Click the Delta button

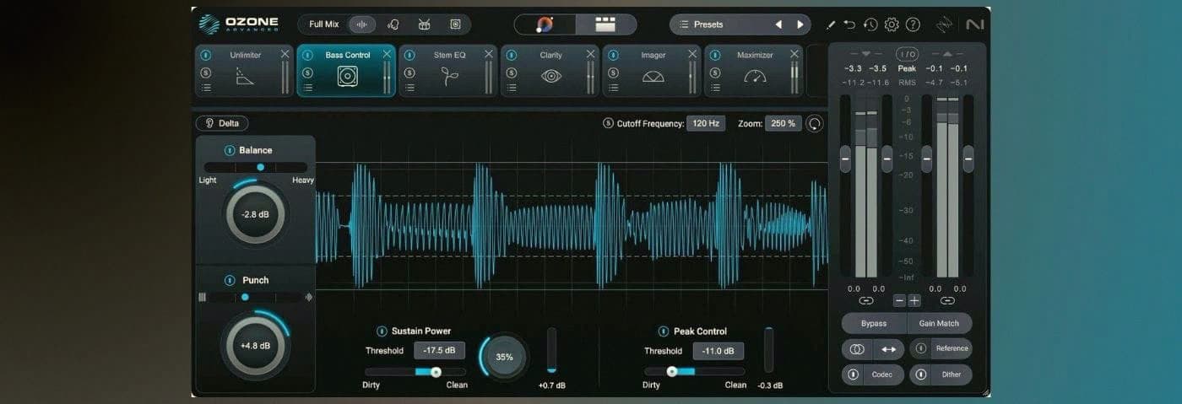click(x=222, y=123)
